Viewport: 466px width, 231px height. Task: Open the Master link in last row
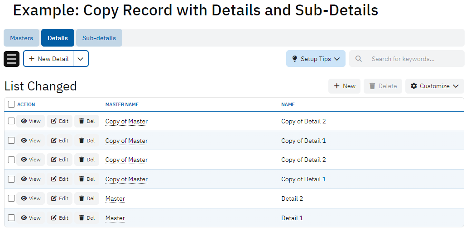[115, 218]
